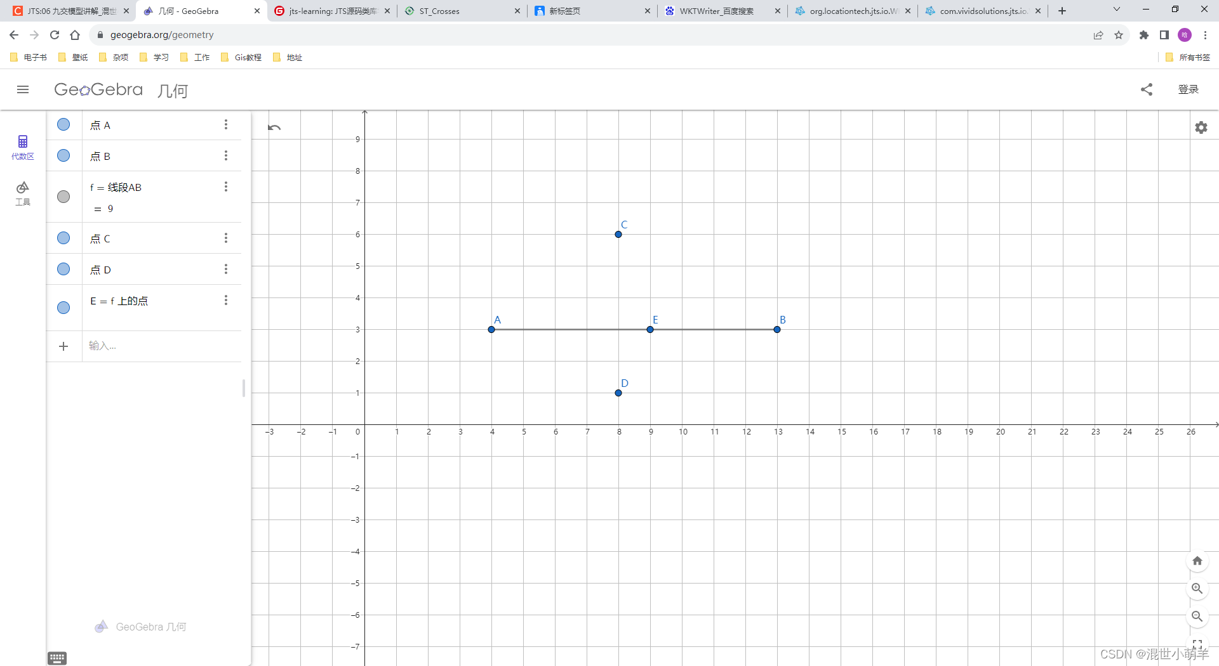Open more options for f = 线段AB
This screenshot has height=666, width=1219.
pos(225,186)
